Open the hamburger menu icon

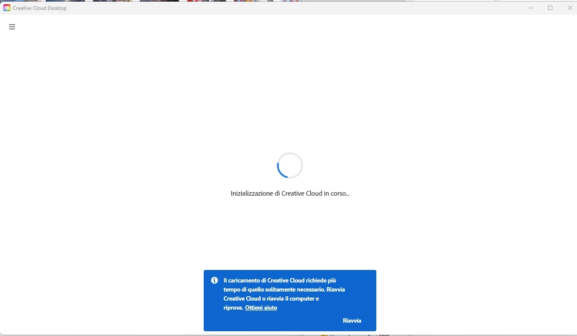(x=12, y=27)
